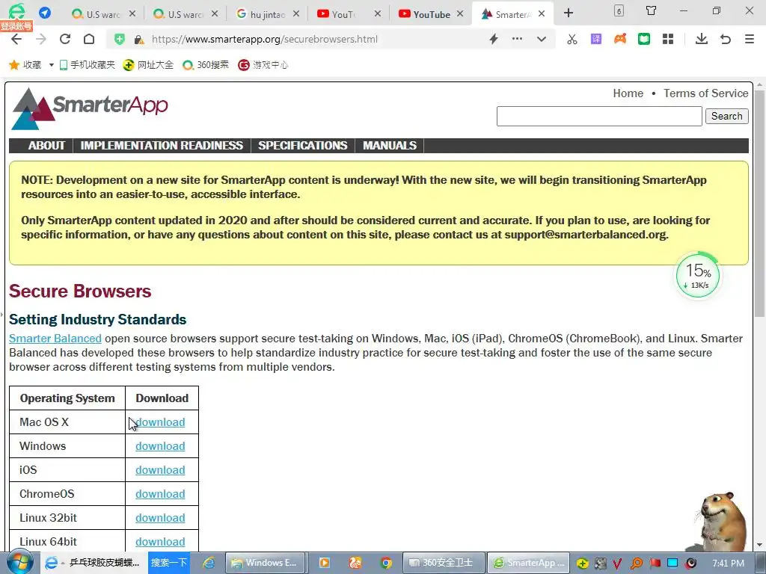Click the blue compass icon beside browser logo

click(x=45, y=13)
